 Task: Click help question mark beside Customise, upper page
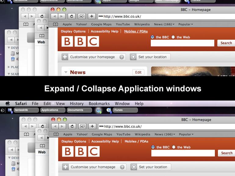[x=122, y=57]
